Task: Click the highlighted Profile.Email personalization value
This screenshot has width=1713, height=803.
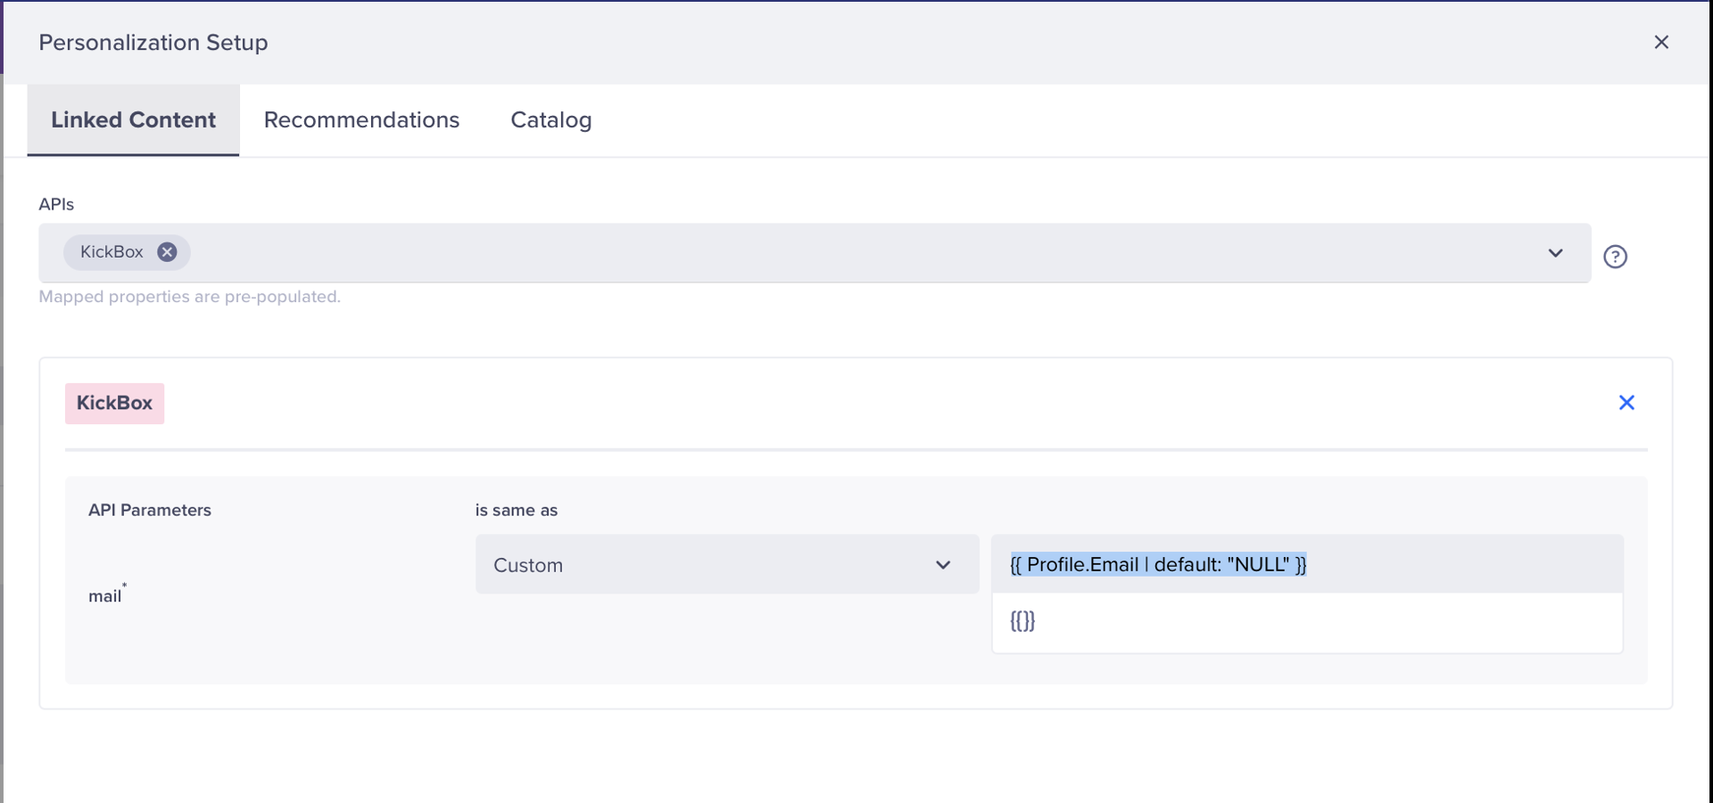Action: pos(1157,564)
